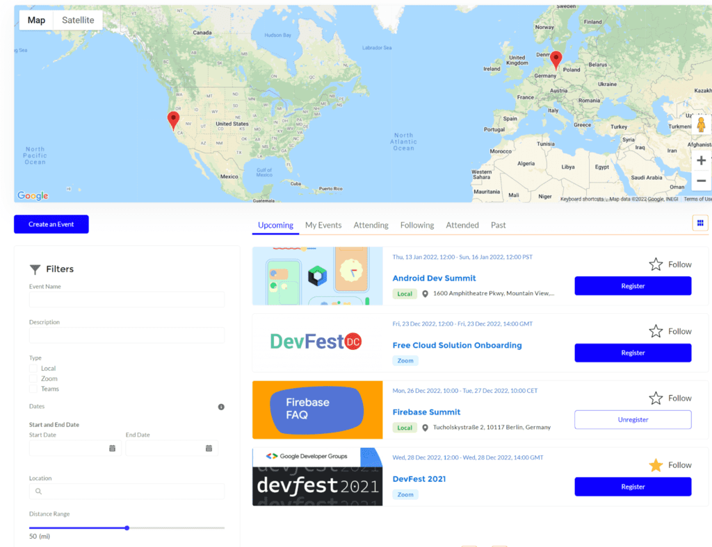The width and height of the screenshot is (712, 547).
Task: Click the Zoom tag on Free Cloud Onboarding
Action: [x=405, y=361]
